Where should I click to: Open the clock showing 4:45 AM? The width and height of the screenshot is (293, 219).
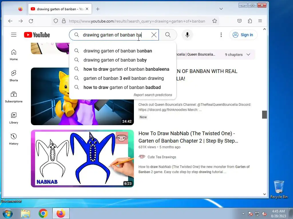[x=278, y=214]
